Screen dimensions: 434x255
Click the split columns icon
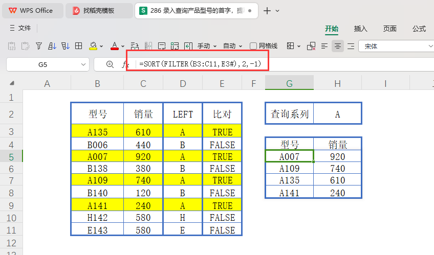coord(148,46)
